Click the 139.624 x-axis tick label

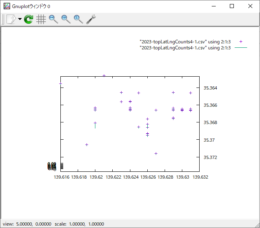tap(130, 177)
